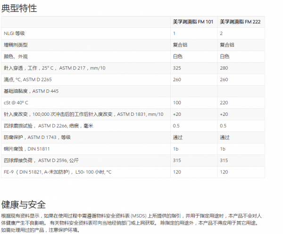Click the 100 cSt value for FM 101
The width and height of the screenshot is (283, 234).
point(177,102)
